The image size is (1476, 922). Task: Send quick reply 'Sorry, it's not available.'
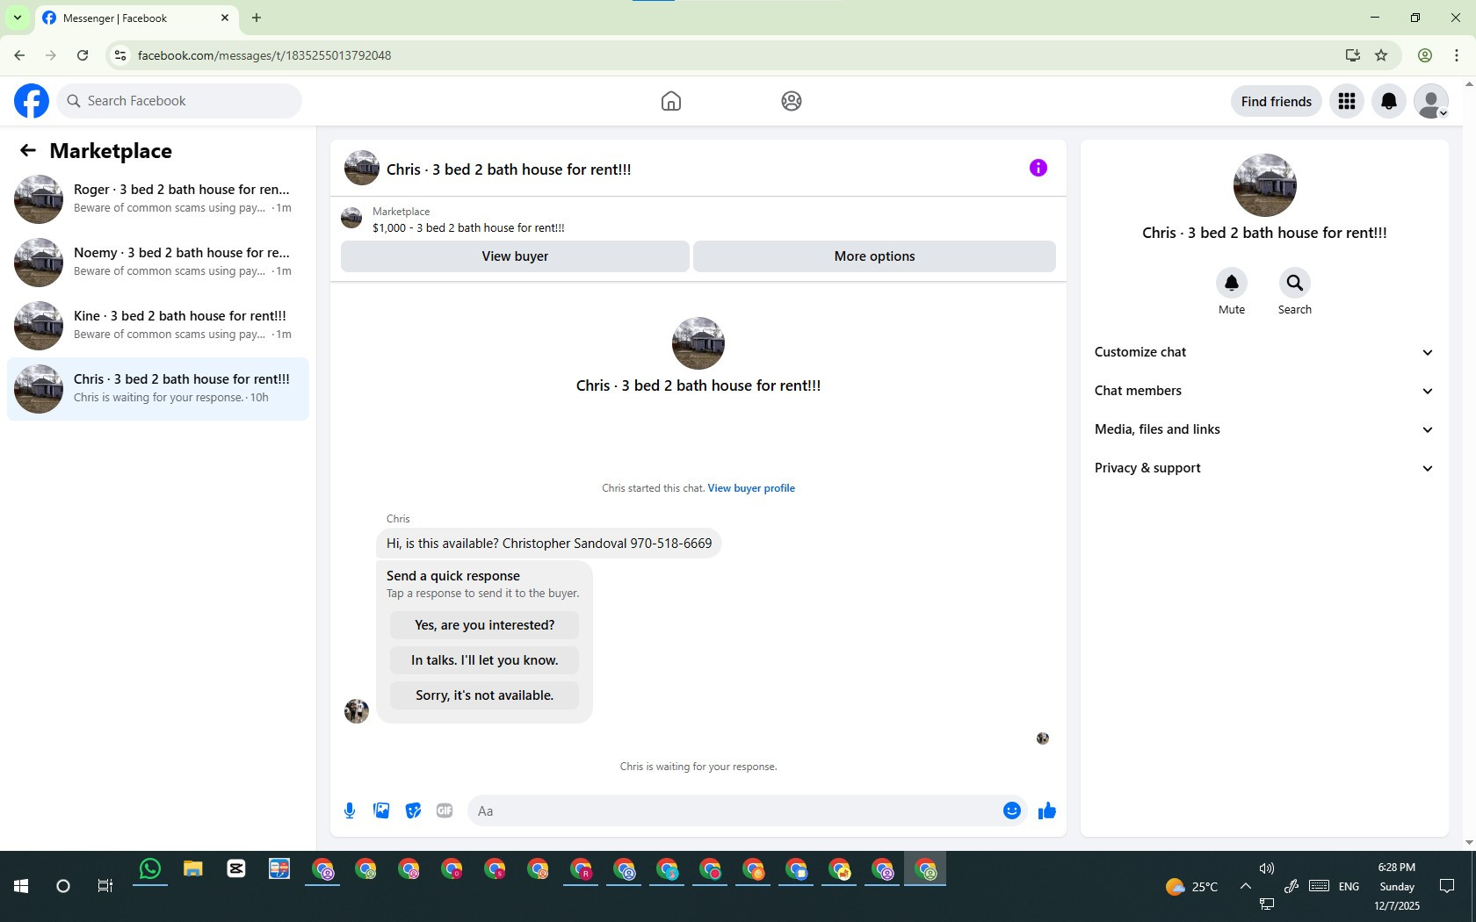click(485, 695)
